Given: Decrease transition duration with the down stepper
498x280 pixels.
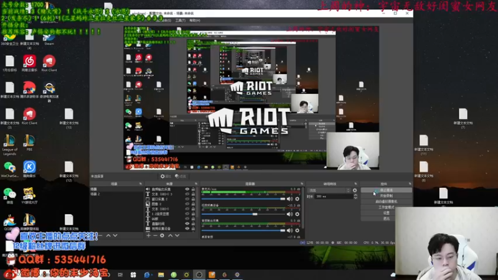Looking at the screenshot, I should click(355, 198).
